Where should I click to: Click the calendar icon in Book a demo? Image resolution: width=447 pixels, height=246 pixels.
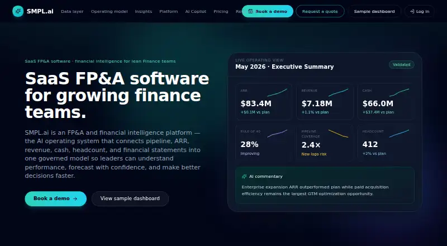250,11
